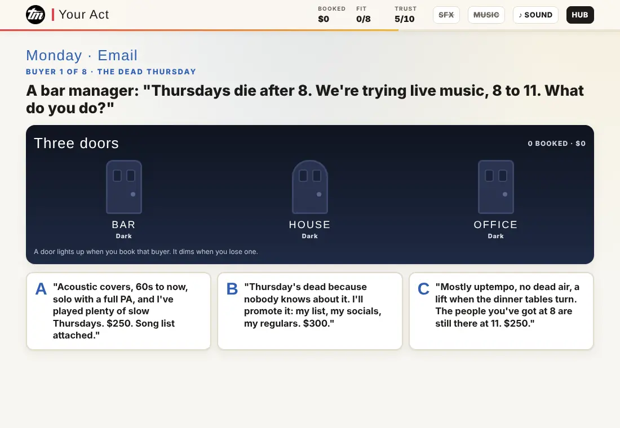Go to the Hub
Image resolution: width=620 pixels, height=428 pixels.
coord(579,15)
